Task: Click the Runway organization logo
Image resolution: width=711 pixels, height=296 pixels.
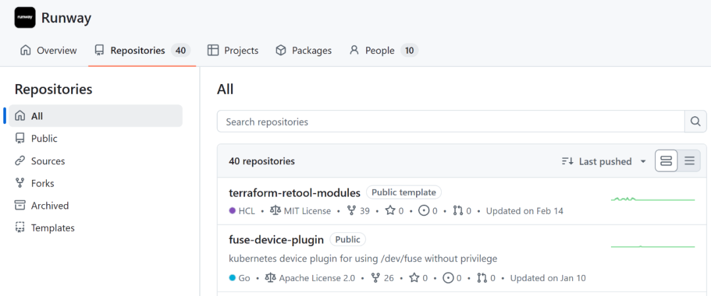Action: coord(25,18)
